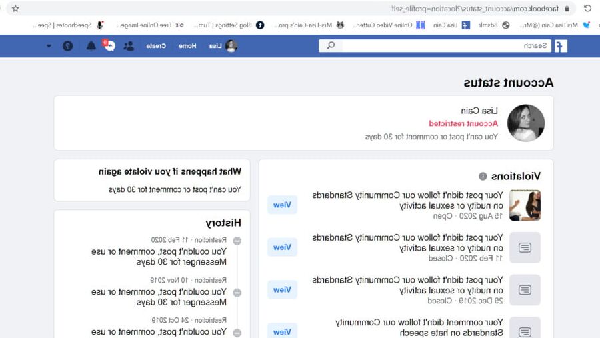Click the search magnifier button
600x338 pixels.
coord(331,46)
